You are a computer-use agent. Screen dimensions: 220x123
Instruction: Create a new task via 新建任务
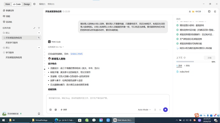coord(8,10)
